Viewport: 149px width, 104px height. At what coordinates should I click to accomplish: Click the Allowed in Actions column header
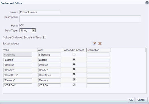click(74, 50)
